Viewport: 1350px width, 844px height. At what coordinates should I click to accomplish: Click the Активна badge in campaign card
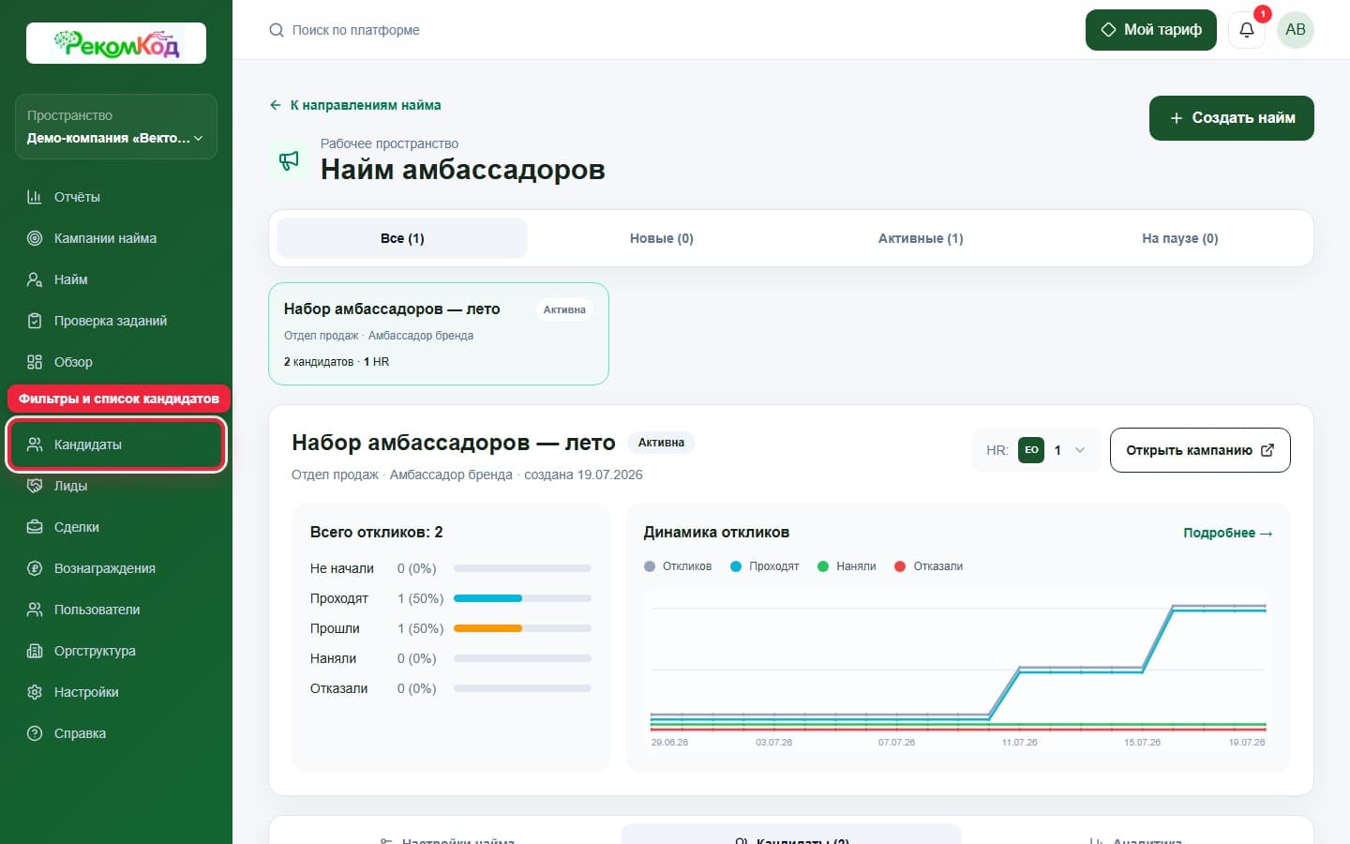(564, 309)
